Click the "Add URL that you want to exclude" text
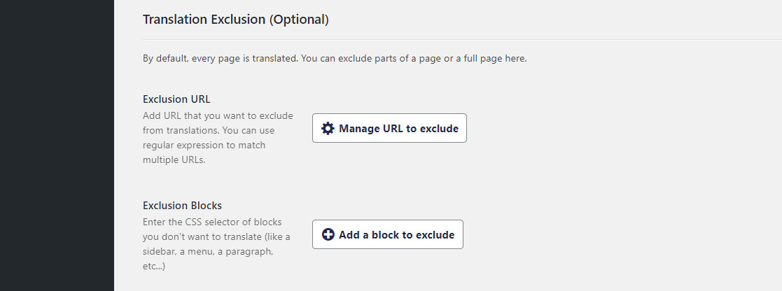The width and height of the screenshot is (782, 291). (x=218, y=115)
